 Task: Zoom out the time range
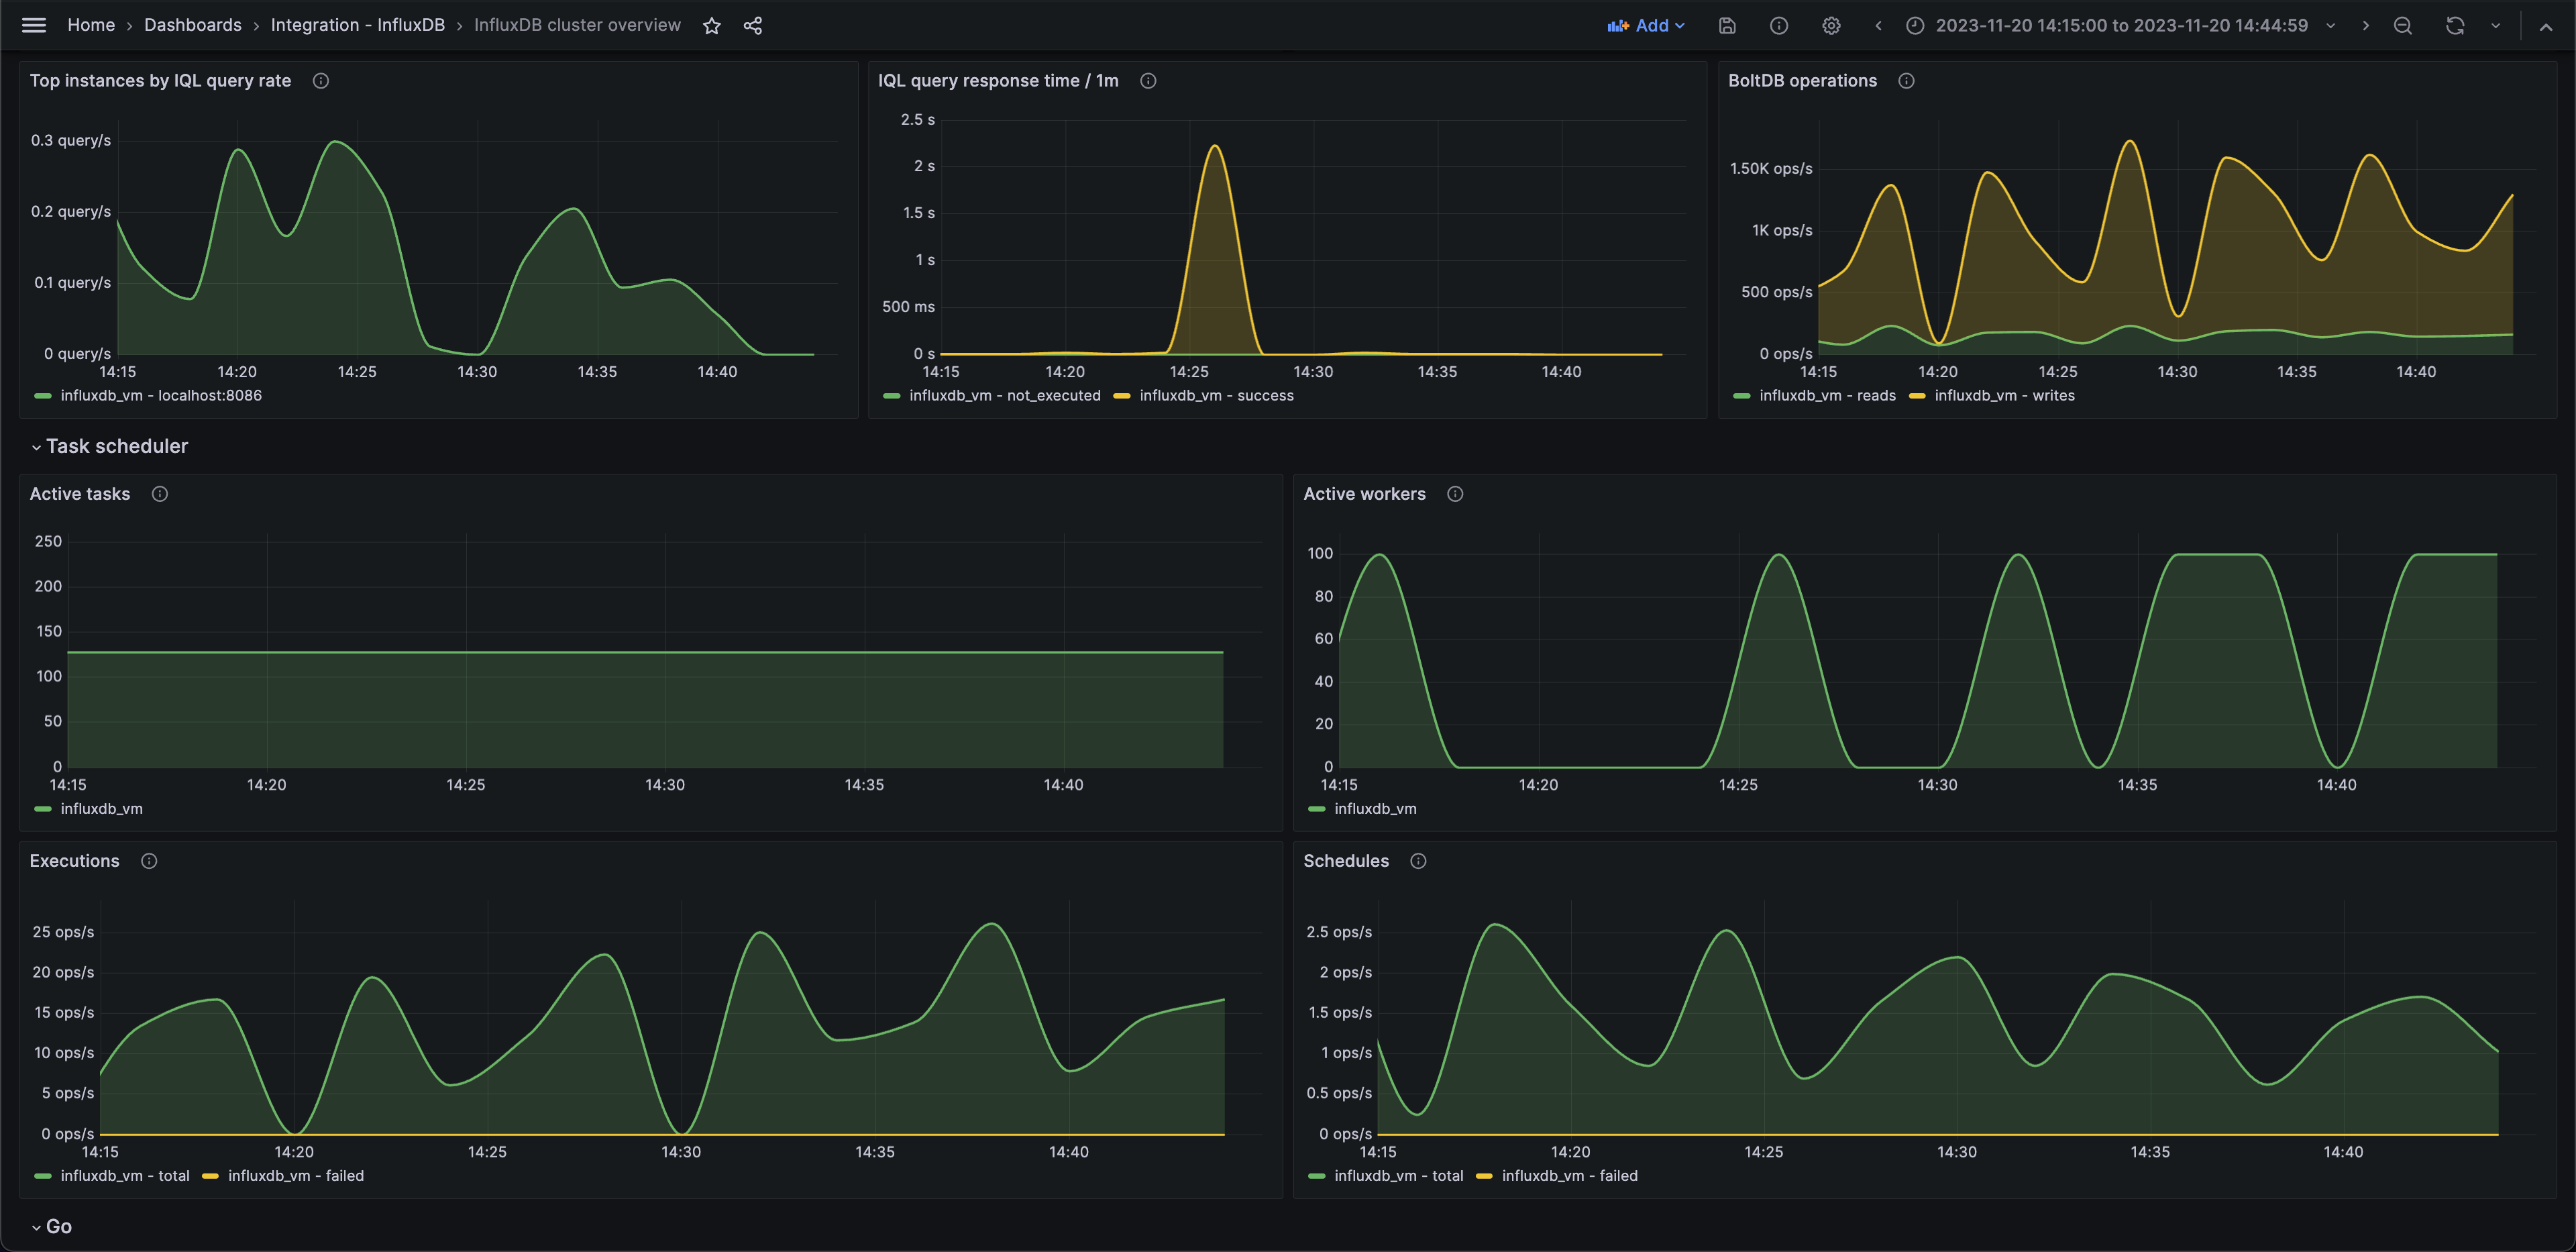2402,26
